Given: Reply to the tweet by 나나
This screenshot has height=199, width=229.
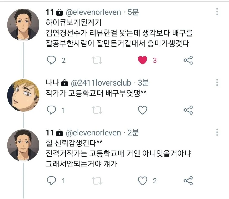Looking at the screenshot, I should click(x=52, y=110).
